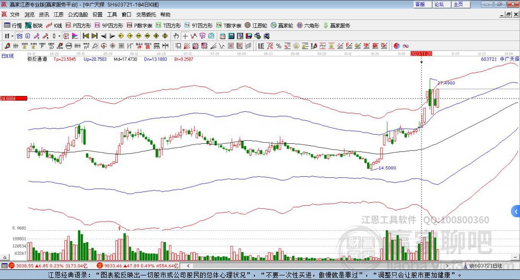Click the 3038.55 Shanghai index in the status bar

tap(25, 266)
